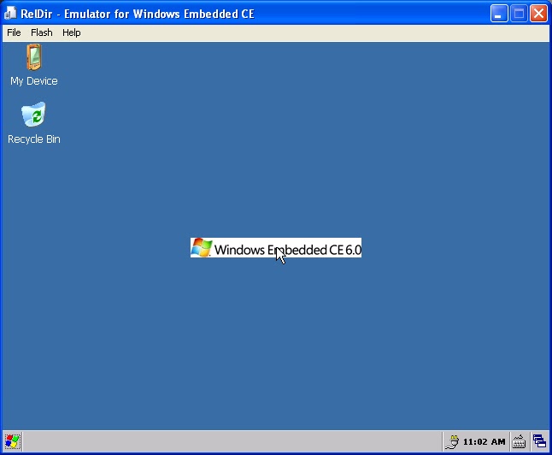
Task: Click the power plug tray icon
Action: [452, 441]
